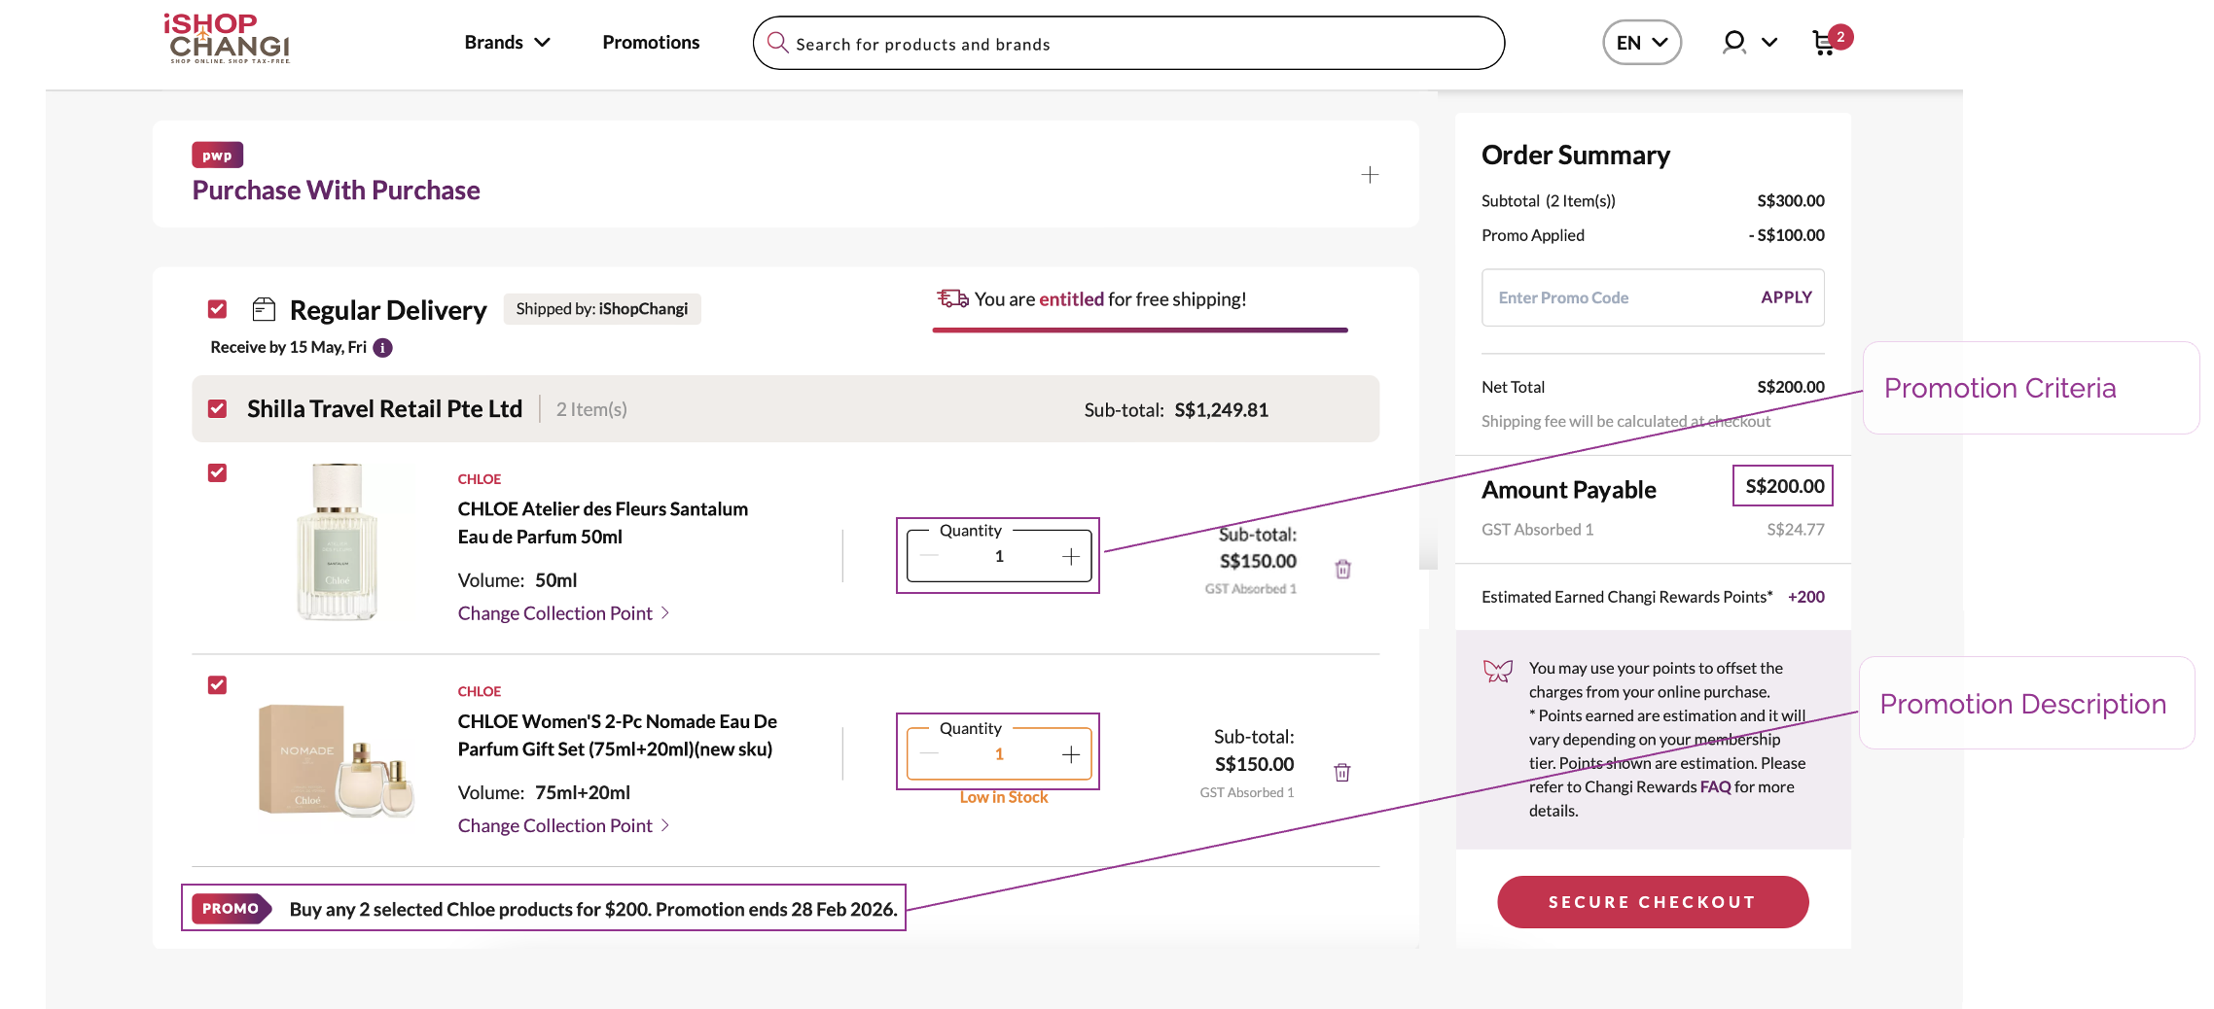2214x1009 pixels.
Task: Uncheck the Nomade gift set checkbox
Action: pos(218,685)
